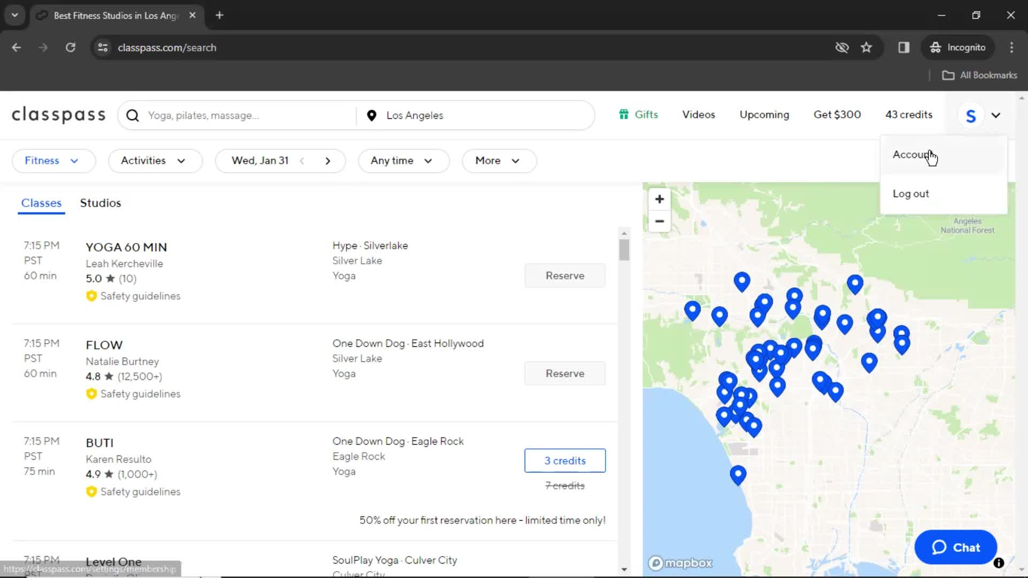Reload the page

coord(70,48)
